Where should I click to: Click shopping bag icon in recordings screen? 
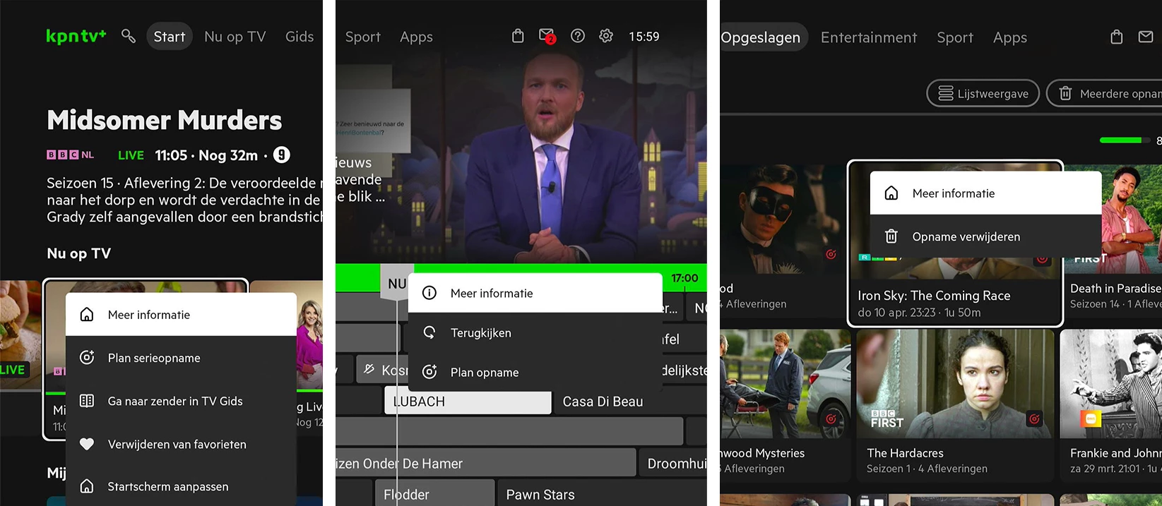click(1117, 37)
